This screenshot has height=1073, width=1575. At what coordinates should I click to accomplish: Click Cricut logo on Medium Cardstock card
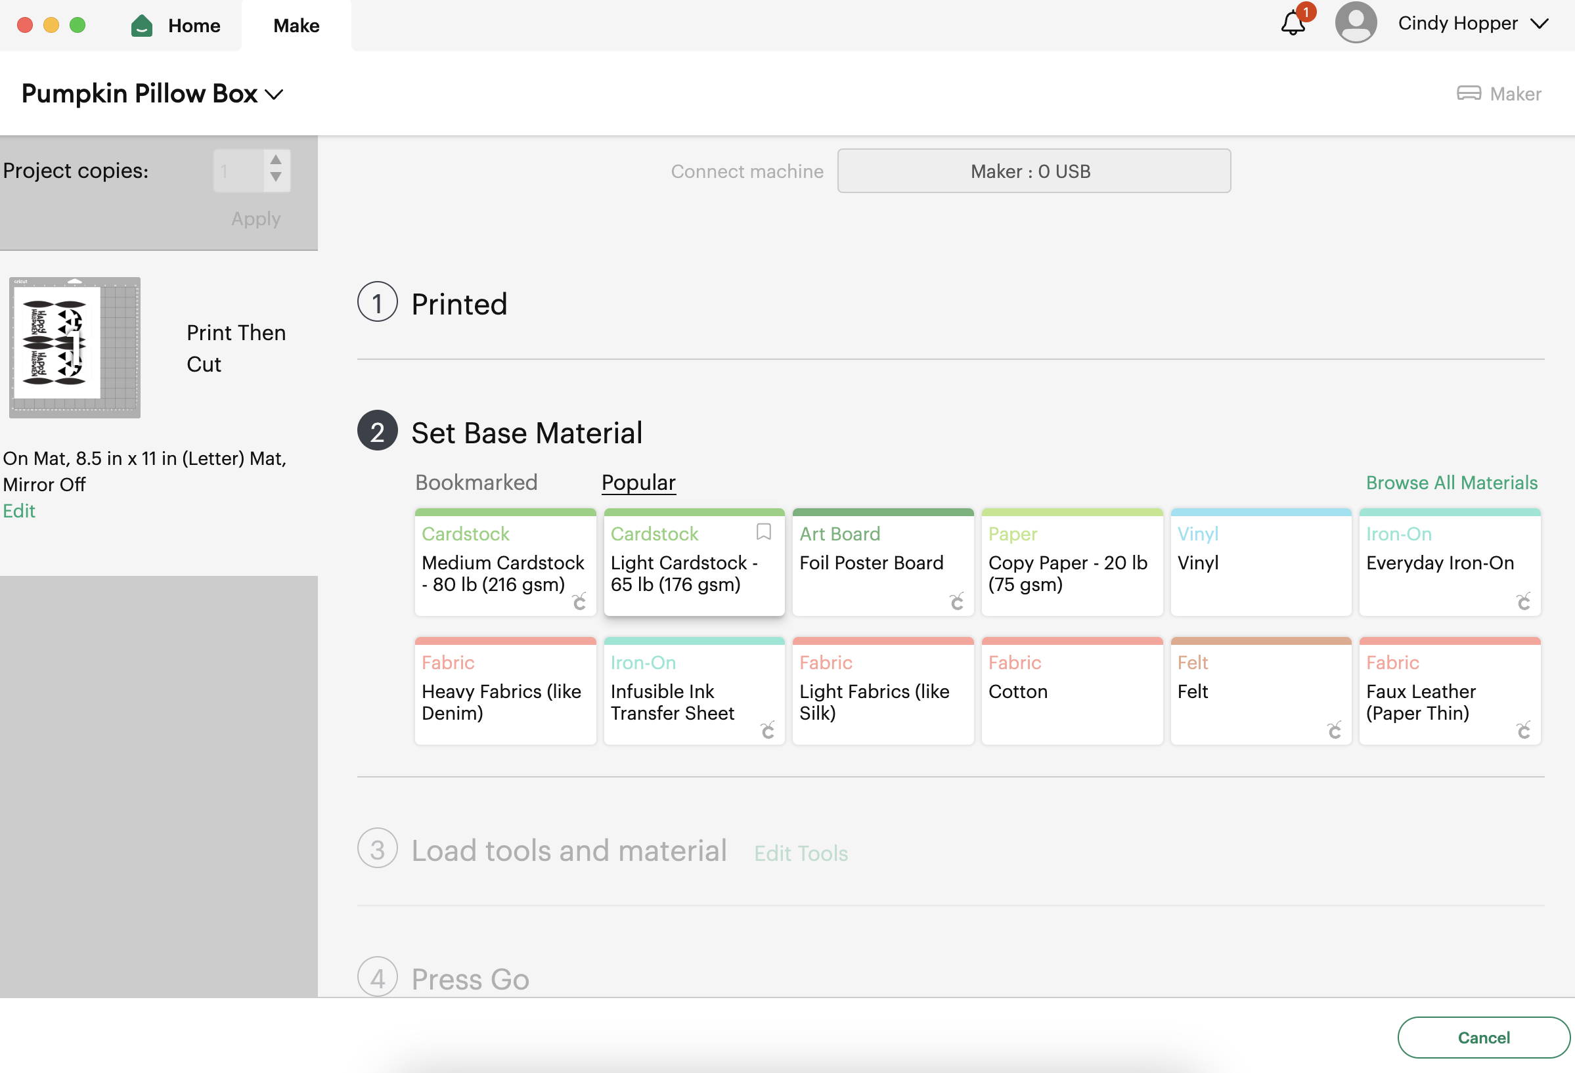(579, 601)
